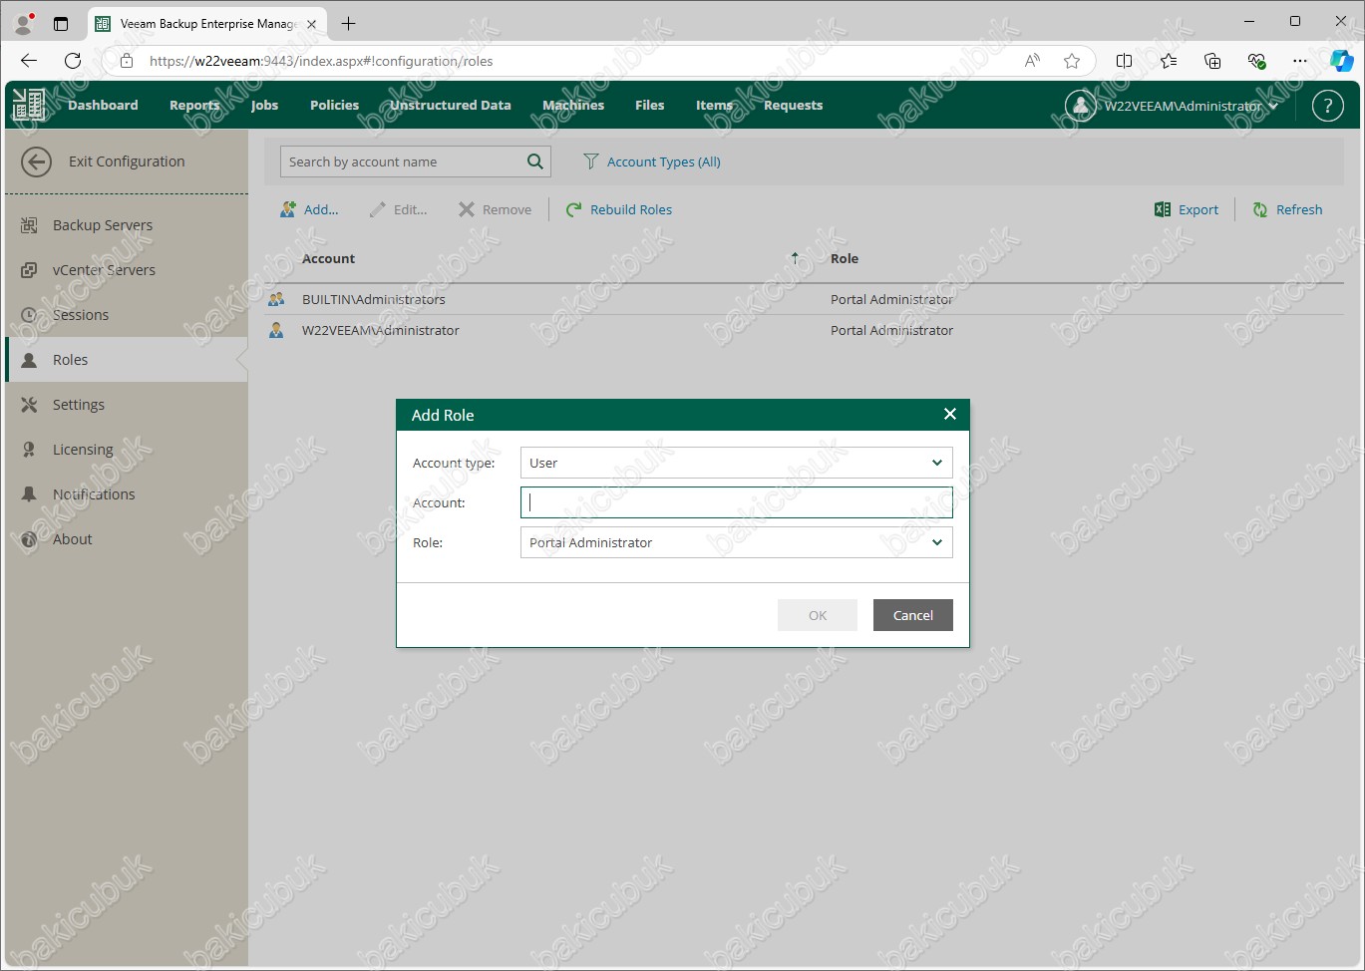Image resolution: width=1365 pixels, height=971 pixels.
Task: Click the Backup Servers sidebar icon
Action: (x=29, y=225)
